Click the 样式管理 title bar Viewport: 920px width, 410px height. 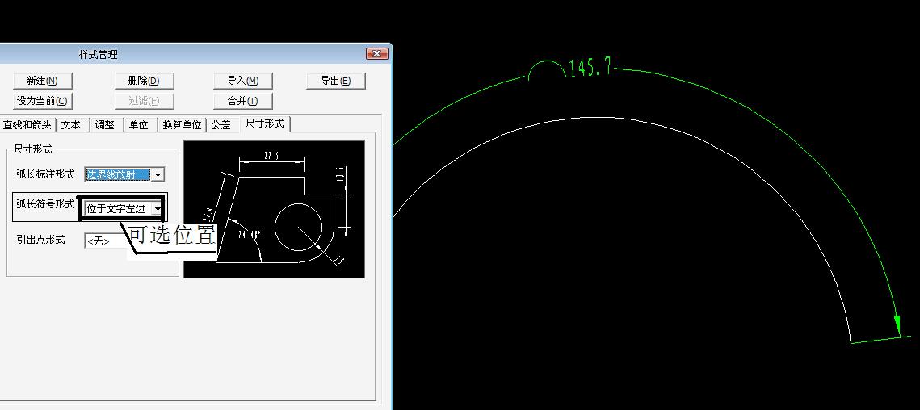[x=194, y=54]
